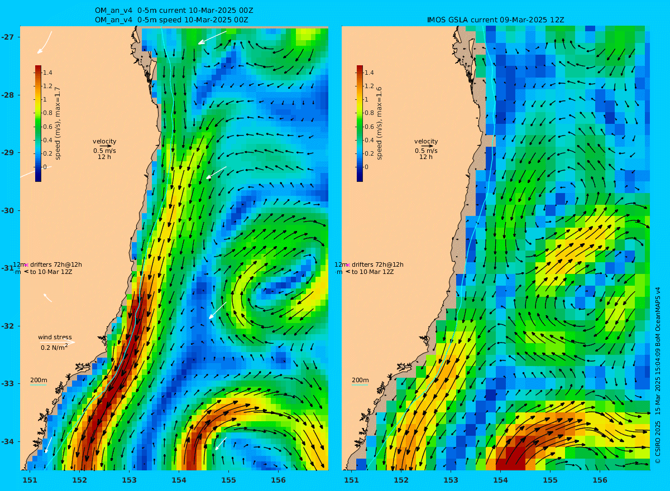Screen dimensions: 670x491
Task: Click the left map velocity scale arrow
Action: pos(106,146)
